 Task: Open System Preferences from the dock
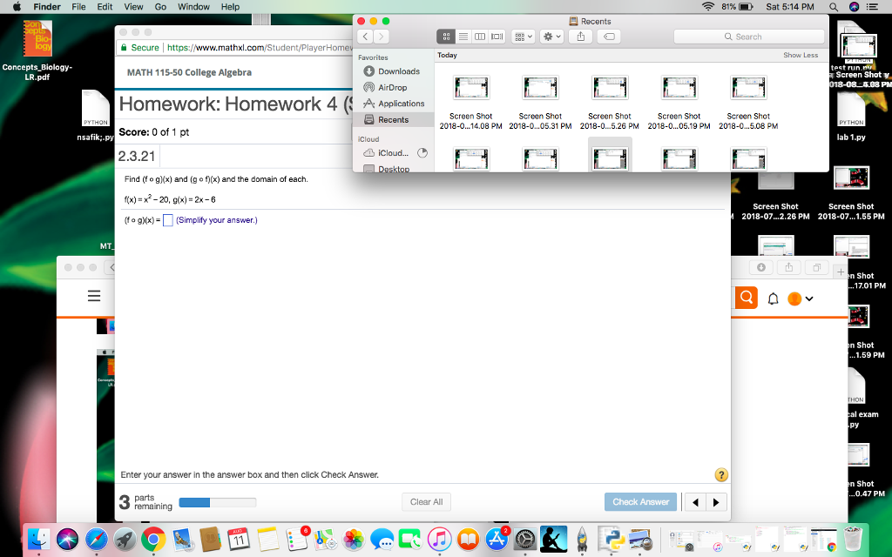click(525, 539)
